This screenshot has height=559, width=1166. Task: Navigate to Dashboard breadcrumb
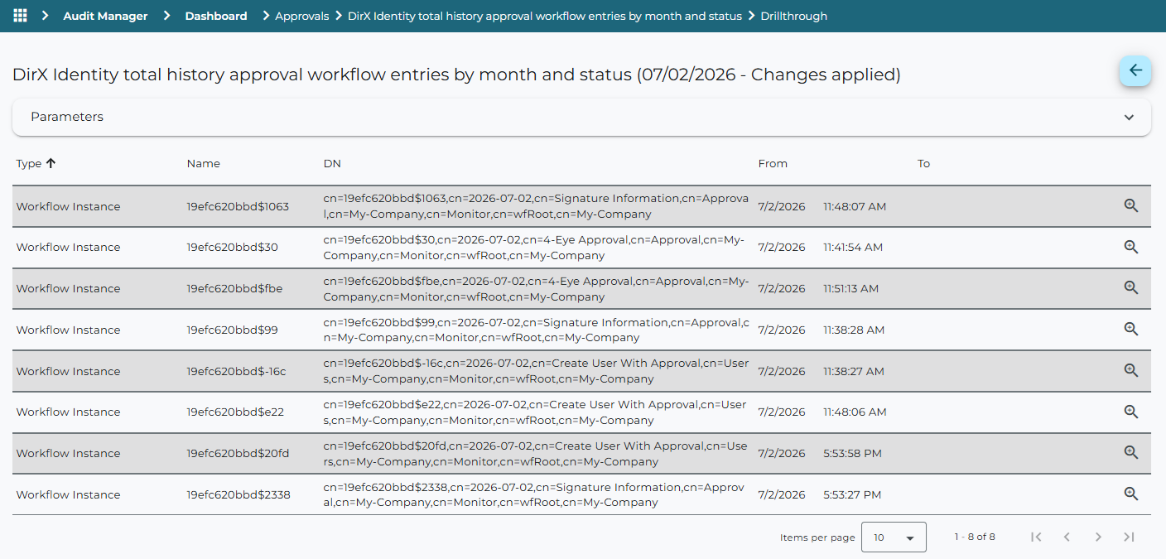[216, 16]
